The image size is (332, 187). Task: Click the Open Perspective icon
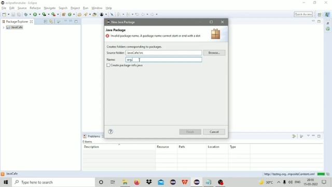coord(320,15)
